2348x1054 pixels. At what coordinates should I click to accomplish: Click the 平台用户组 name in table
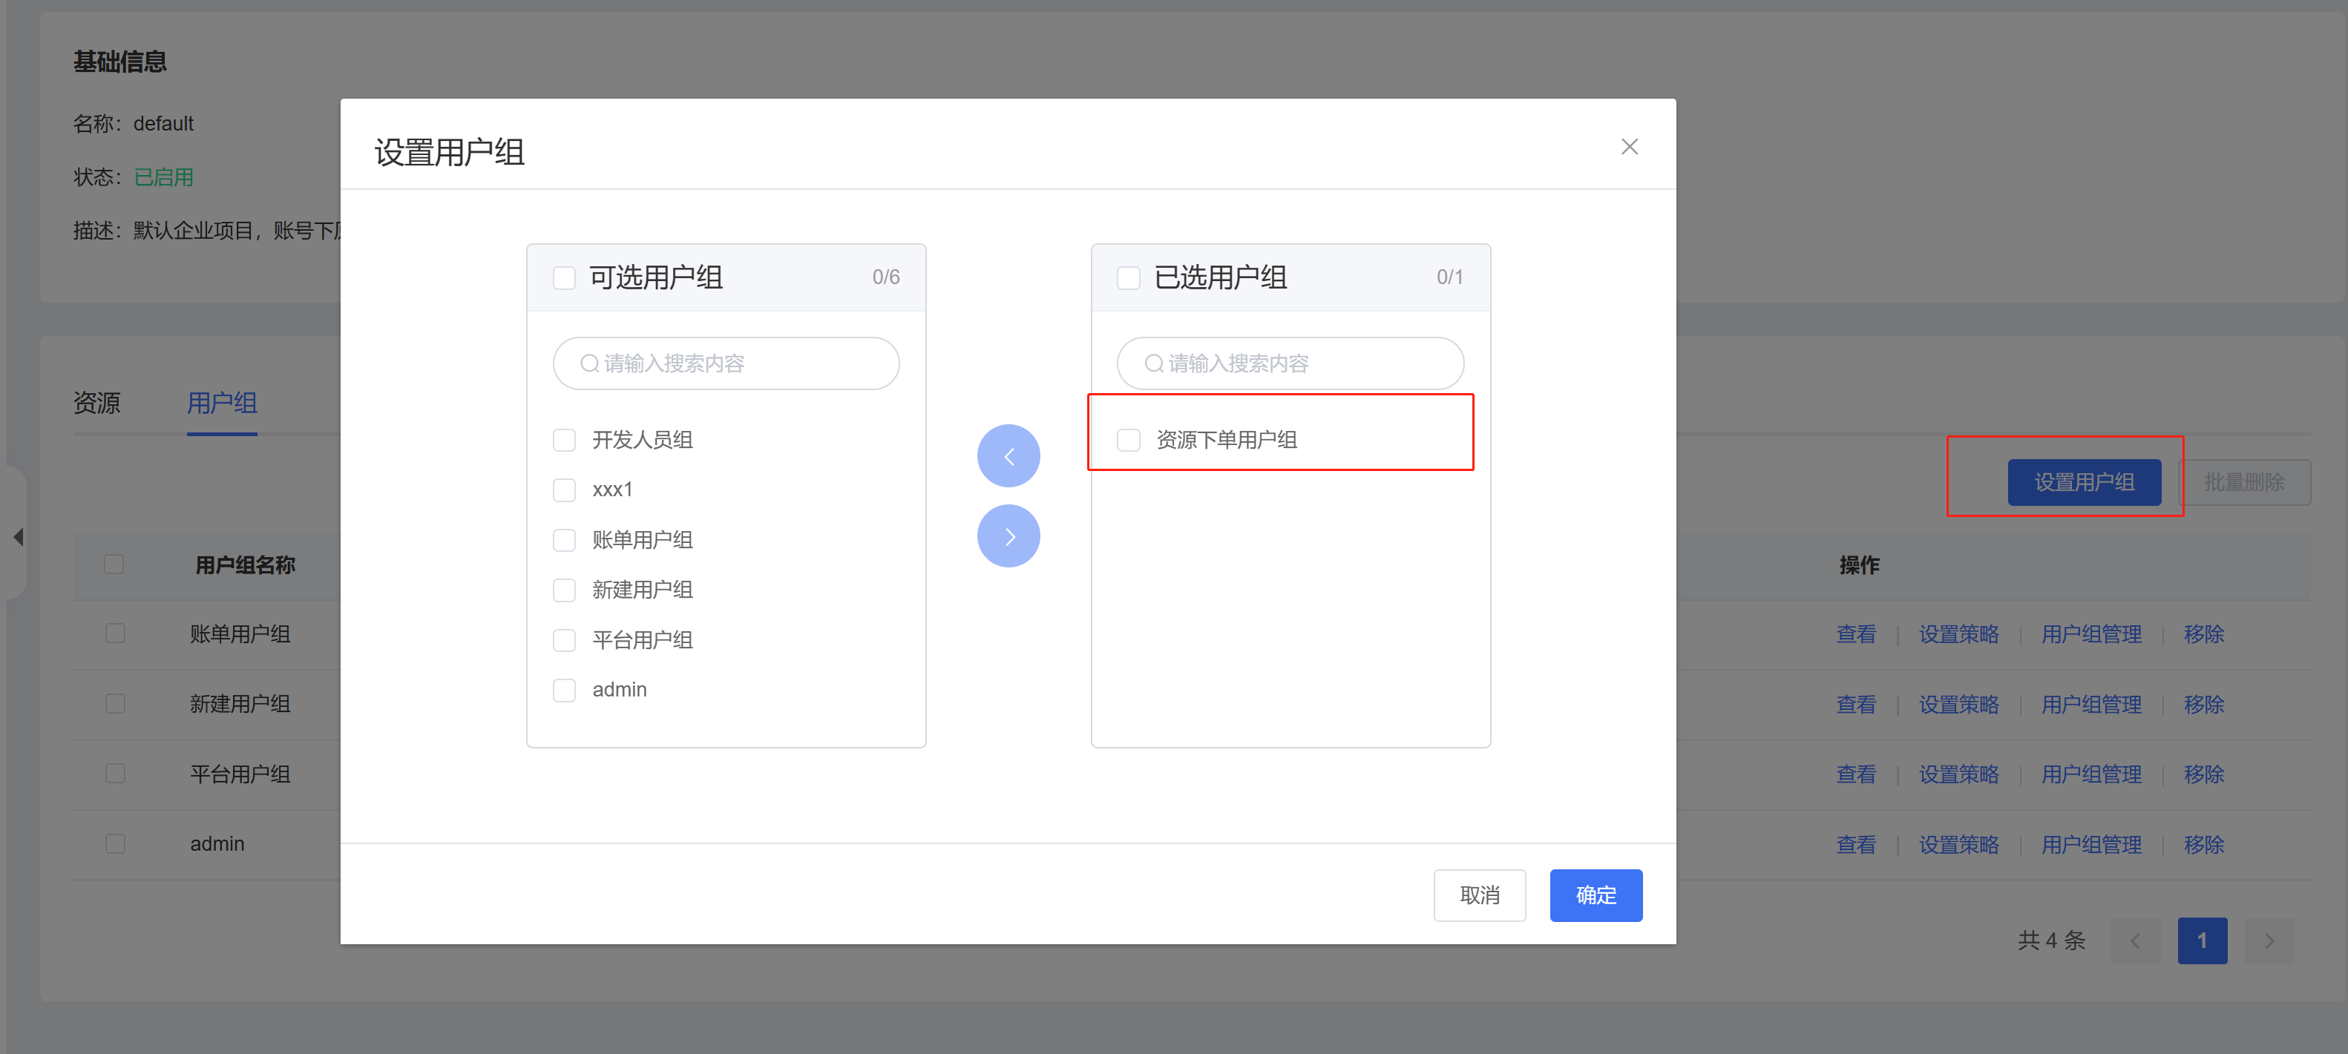(x=240, y=774)
